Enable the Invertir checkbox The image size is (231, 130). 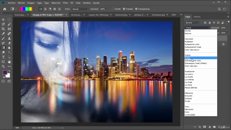113,9
